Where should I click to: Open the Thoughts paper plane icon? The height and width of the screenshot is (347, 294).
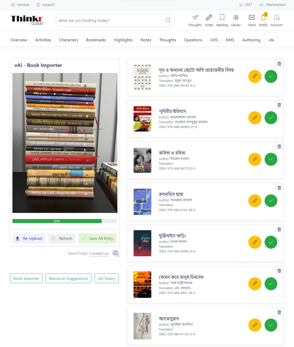pyautogui.click(x=195, y=18)
